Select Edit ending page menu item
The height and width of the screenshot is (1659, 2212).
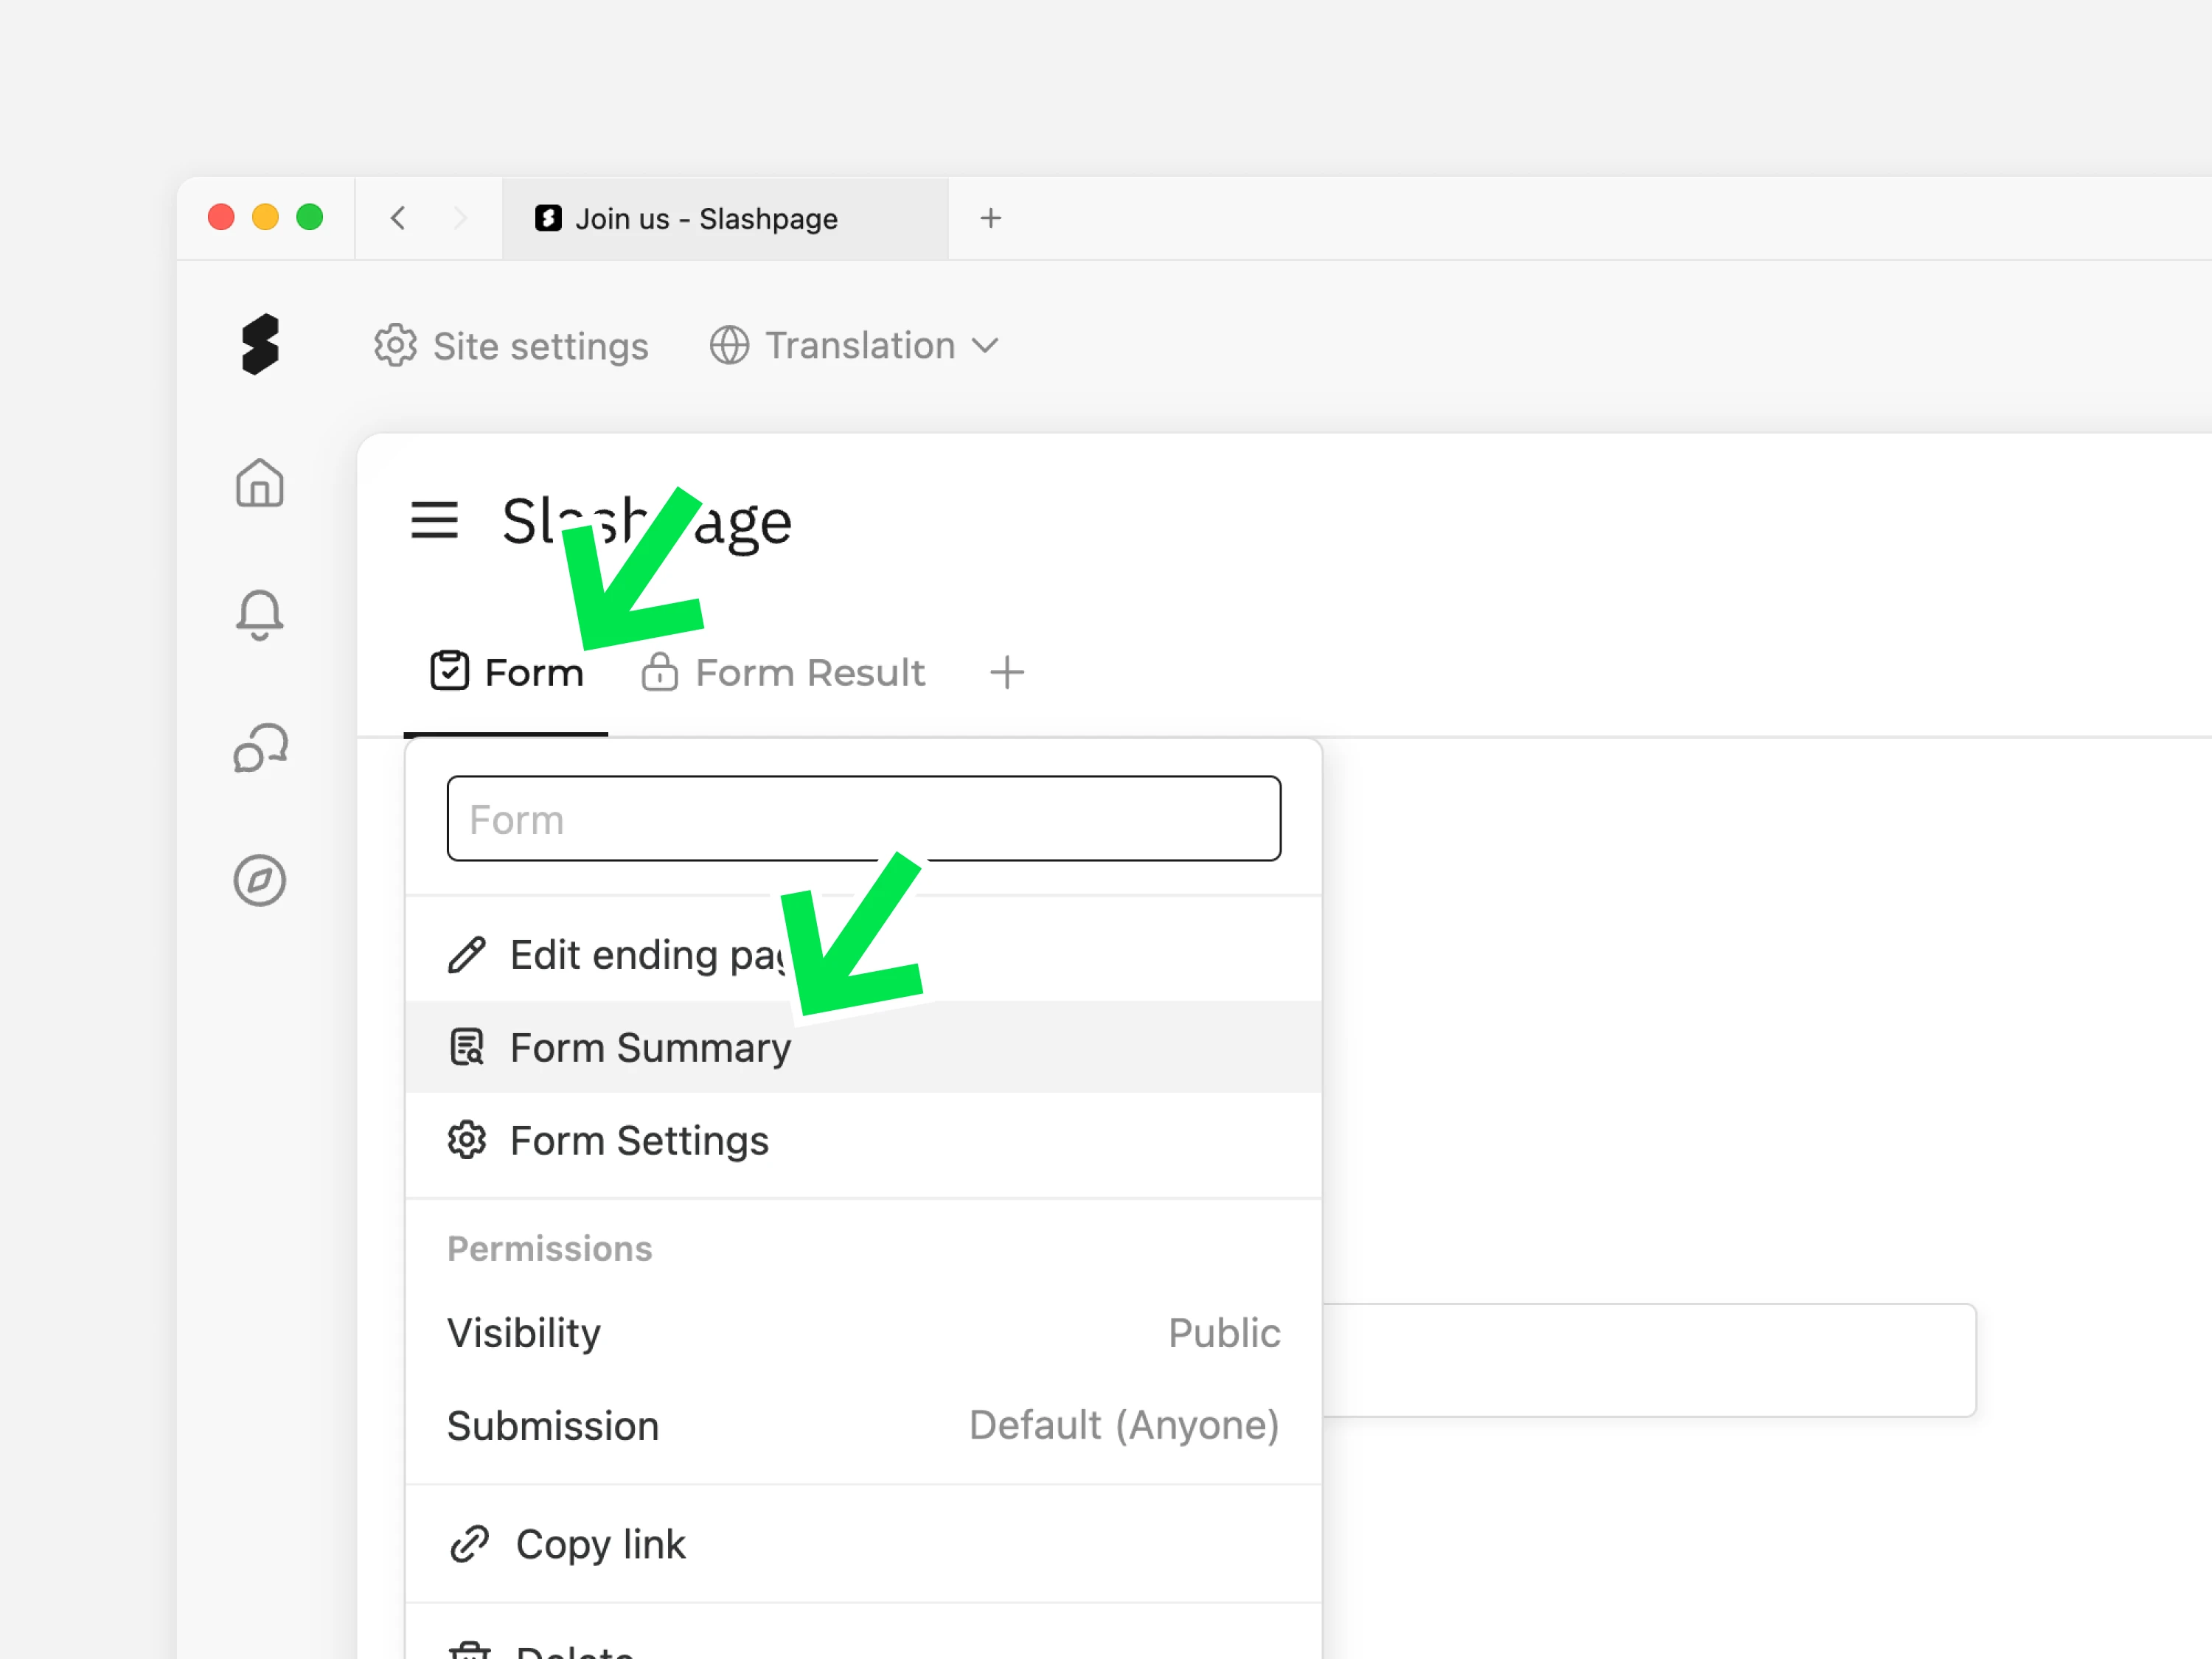864,955
